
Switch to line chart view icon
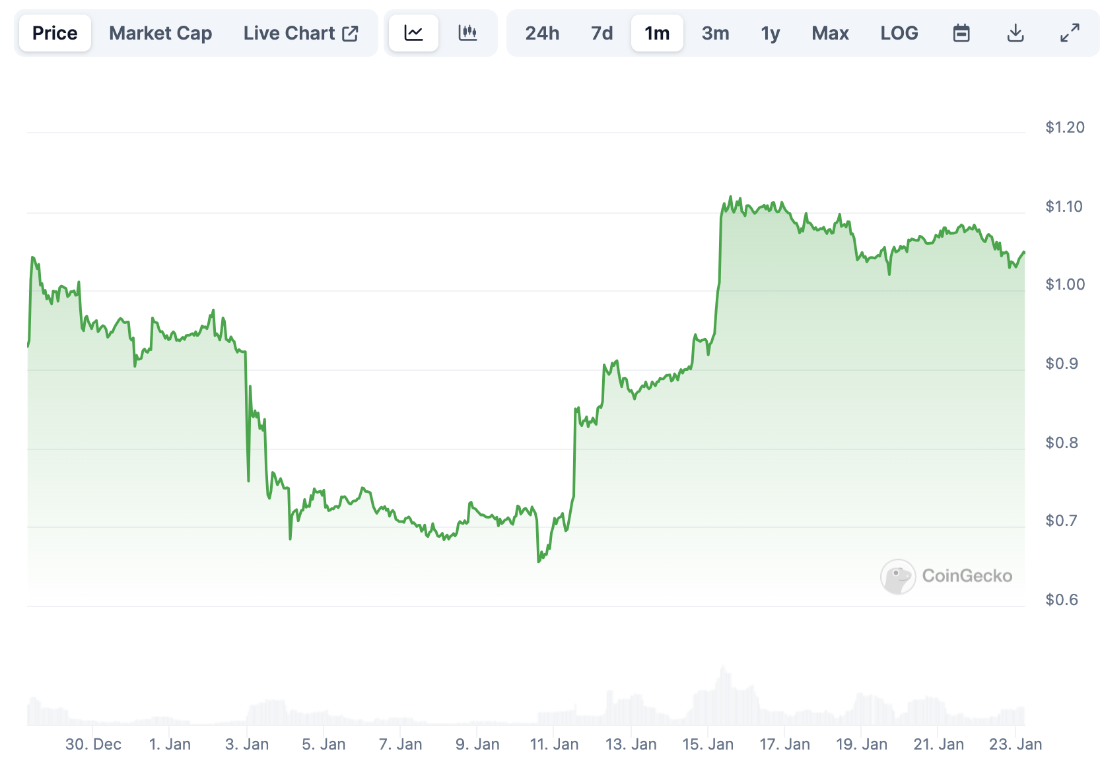tap(413, 33)
